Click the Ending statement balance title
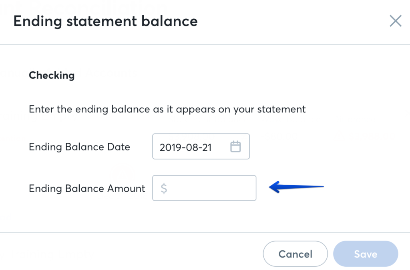The width and height of the screenshot is (410, 270). pyautogui.click(x=106, y=21)
